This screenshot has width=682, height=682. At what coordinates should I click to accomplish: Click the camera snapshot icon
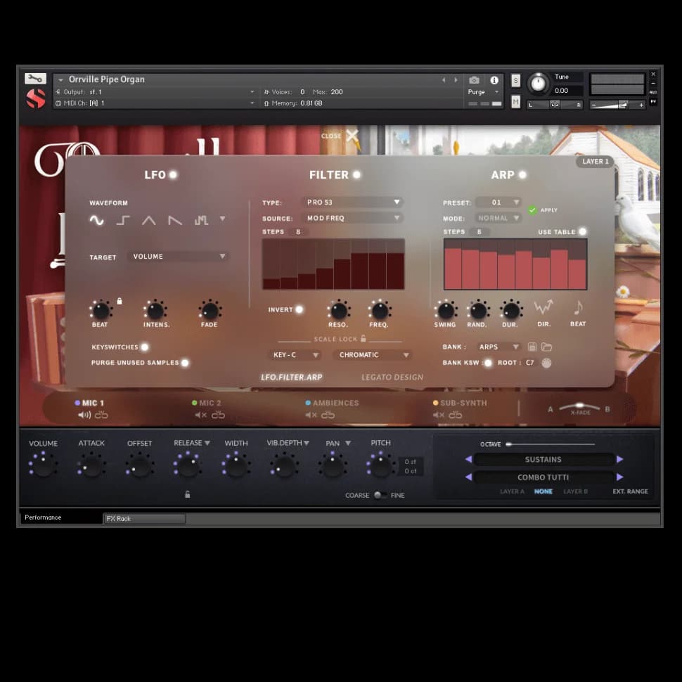475,80
